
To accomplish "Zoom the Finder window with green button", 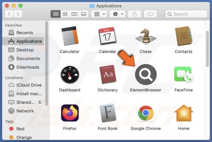I will [x=21, y=6].
